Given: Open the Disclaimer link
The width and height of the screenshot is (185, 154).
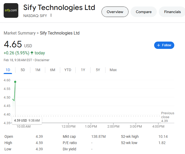Looking at the screenshot, I should click(x=42, y=60).
